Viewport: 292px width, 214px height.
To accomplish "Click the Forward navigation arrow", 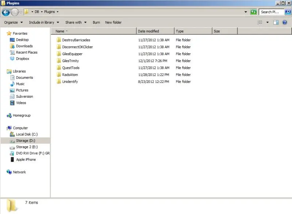I will [15, 12].
